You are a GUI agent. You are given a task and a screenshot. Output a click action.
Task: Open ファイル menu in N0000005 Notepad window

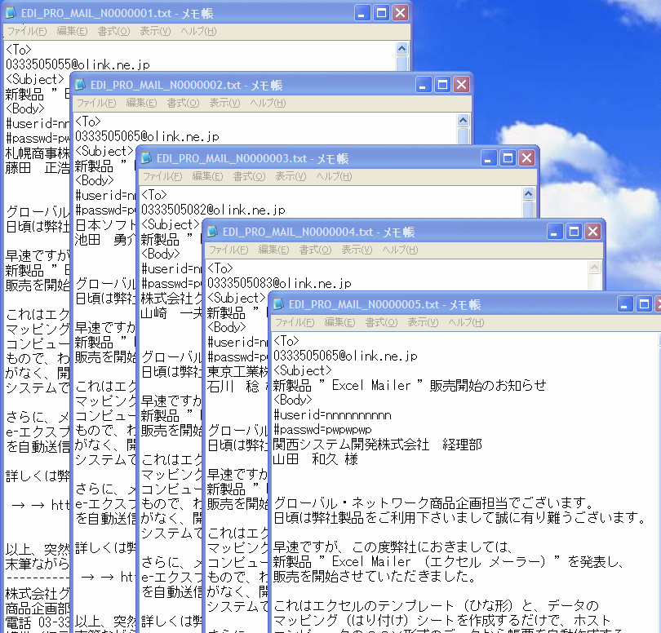[295, 322]
